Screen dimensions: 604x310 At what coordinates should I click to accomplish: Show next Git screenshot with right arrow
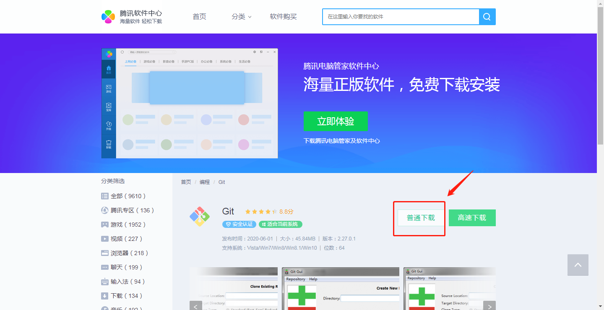click(489, 306)
